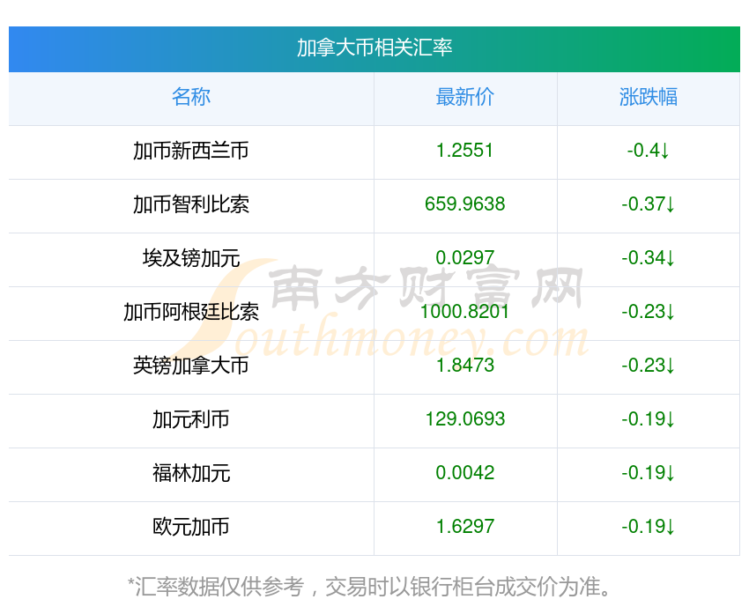
Task: Open the 加元利币 currency pair
Action: click(191, 419)
